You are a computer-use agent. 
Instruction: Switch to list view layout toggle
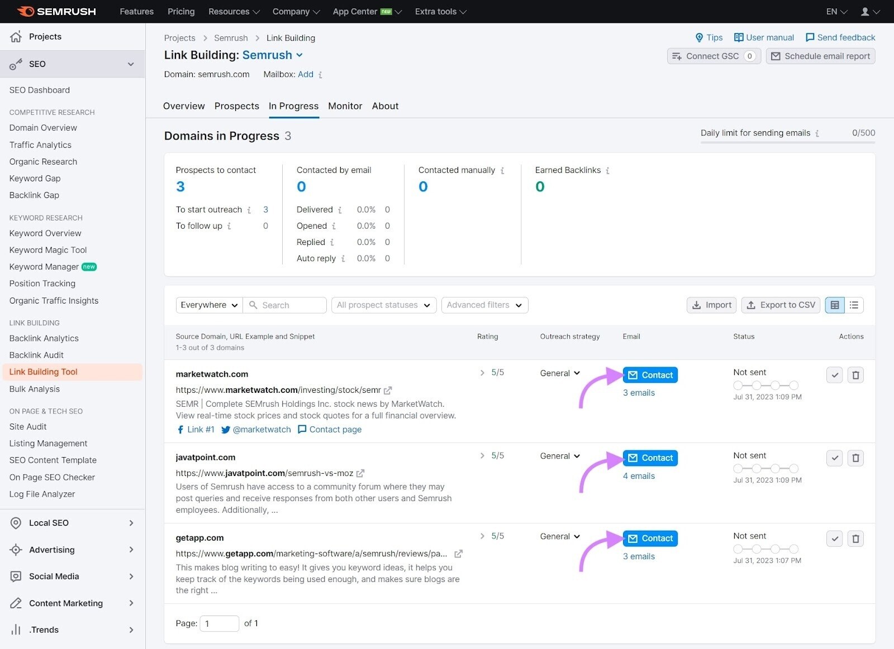point(854,305)
